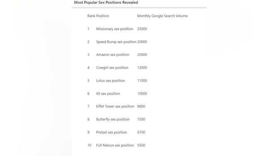The image size is (278, 156).
Task: Click the 'Full Nelson sex position' entry
Action: pos(115,145)
